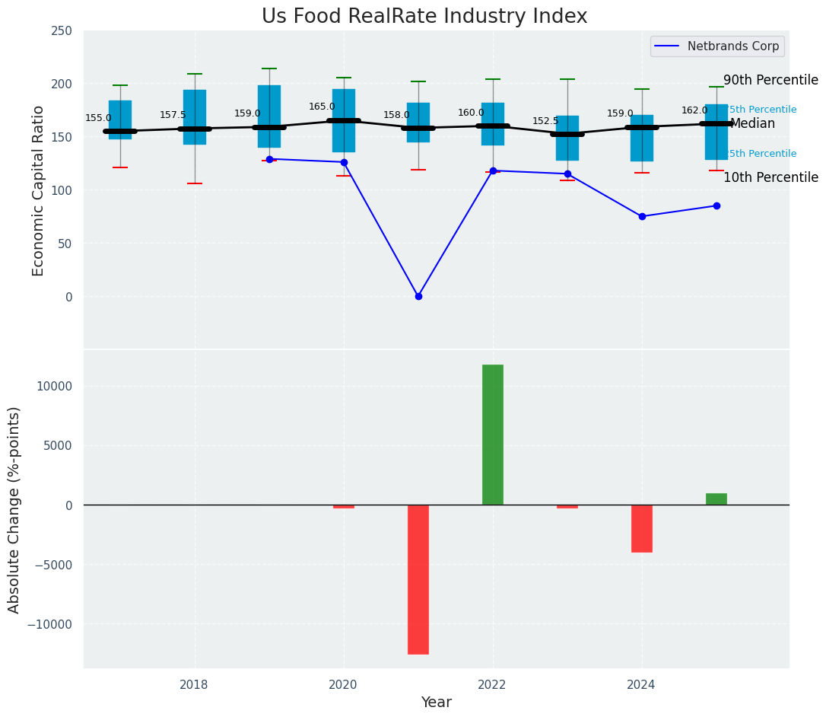
Task: Click the chart title Us Food RealRate Industry Index
Action: click(x=424, y=17)
